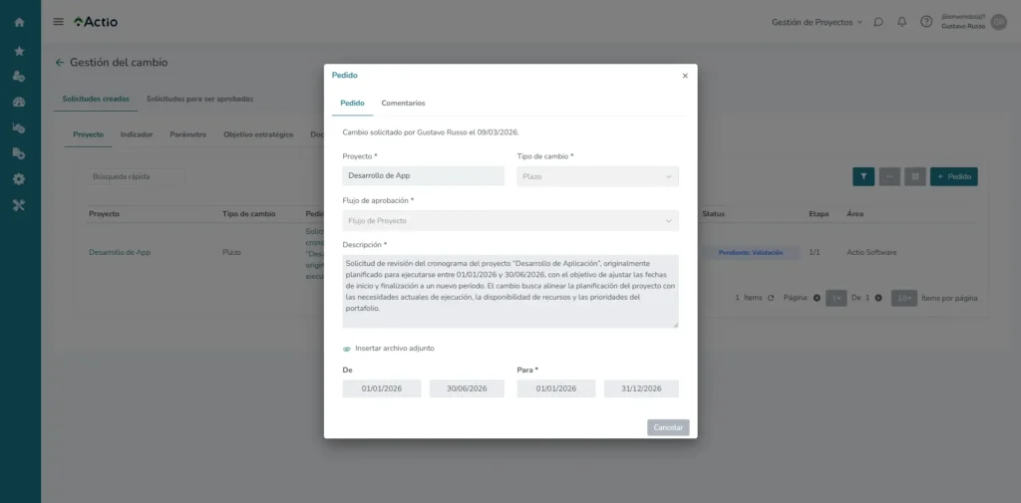
Task: Expand the Flujo de aprobación dropdown
Action: point(510,220)
